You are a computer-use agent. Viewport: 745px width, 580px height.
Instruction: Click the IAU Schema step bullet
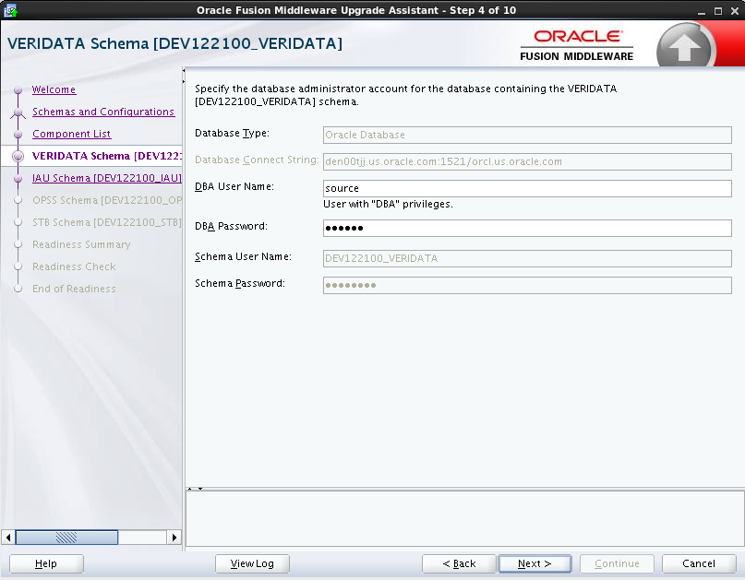18,179
